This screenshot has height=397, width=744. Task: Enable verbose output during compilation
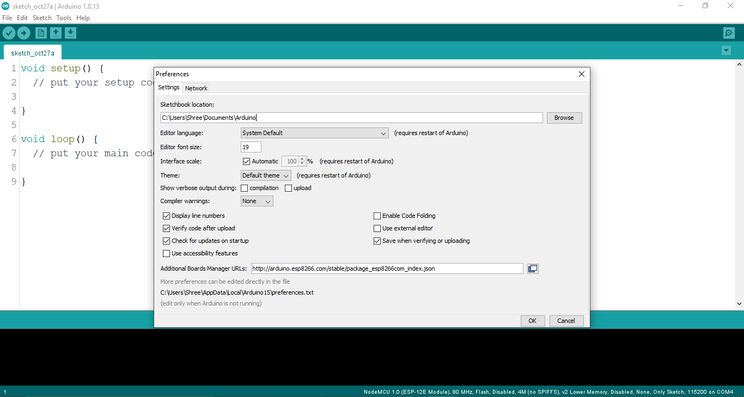245,188
